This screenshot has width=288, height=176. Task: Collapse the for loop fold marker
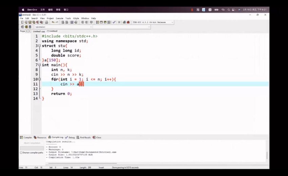(40, 79)
